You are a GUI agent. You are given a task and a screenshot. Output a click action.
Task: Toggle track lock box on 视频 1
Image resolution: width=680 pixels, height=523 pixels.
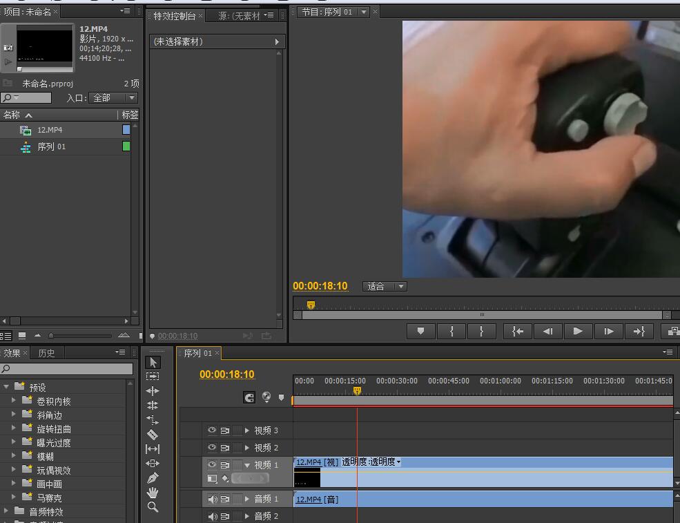point(237,465)
